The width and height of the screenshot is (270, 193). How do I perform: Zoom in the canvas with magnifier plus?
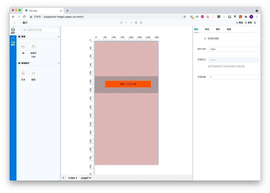point(136,22)
